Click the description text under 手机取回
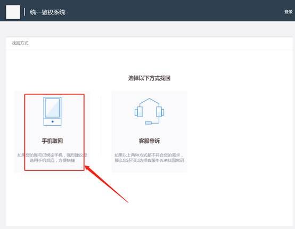Viewport: 295px width, 229px height. [52, 158]
